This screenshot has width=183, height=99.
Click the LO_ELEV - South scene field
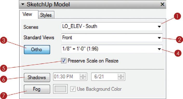(x=112, y=26)
